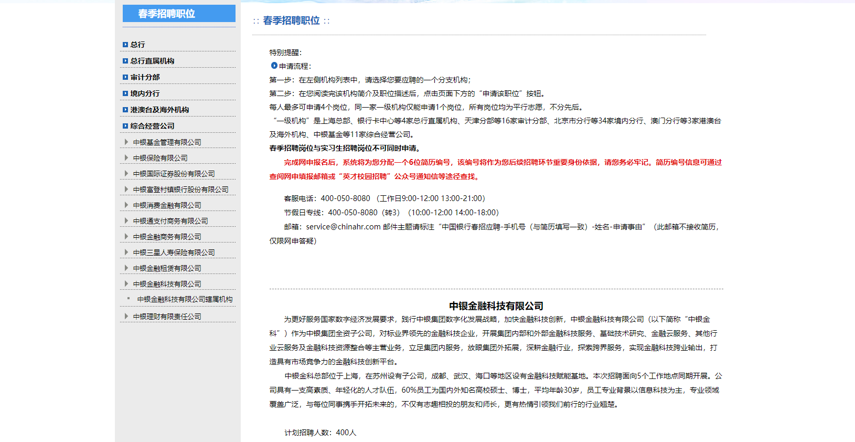This screenshot has height=442, width=855.
Task: Open the 总行 category
Action: (x=137, y=45)
